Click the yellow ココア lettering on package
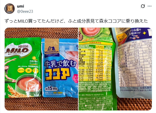Viewport: 156px width, 113px height. click(x=57, y=74)
